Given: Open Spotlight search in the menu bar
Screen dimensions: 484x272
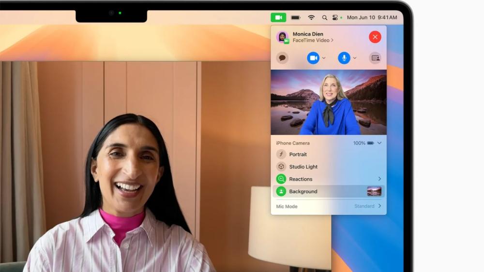Looking at the screenshot, I should click(x=324, y=17).
